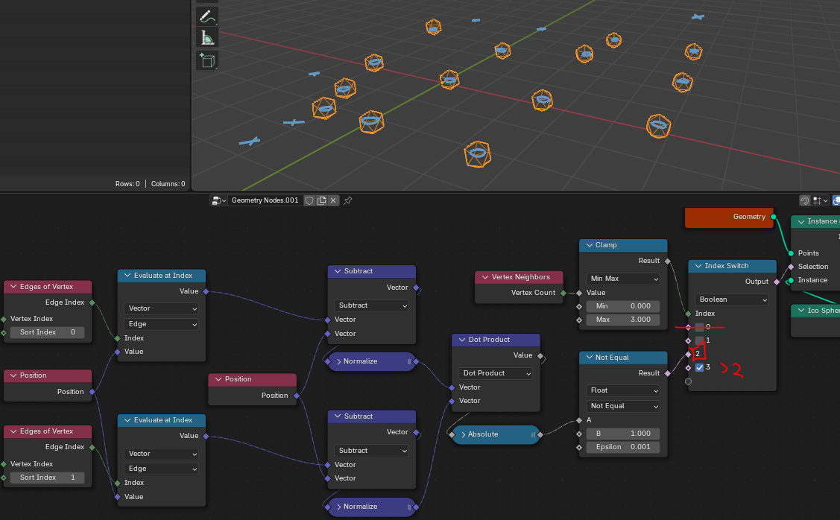Click the Sort Index 0 field
This screenshot has height=520, width=840.
click(47, 332)
